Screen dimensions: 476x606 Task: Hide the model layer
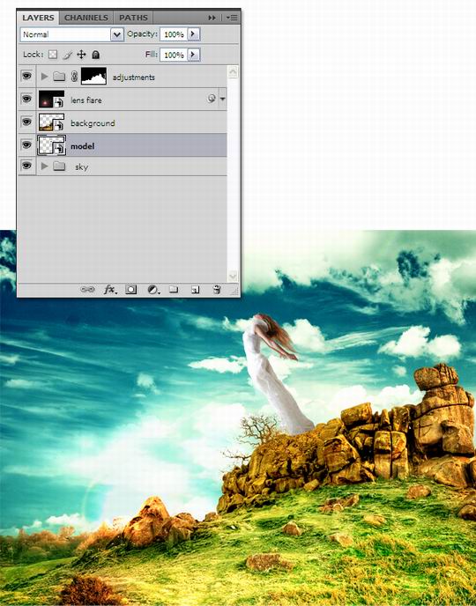[26, 144]
